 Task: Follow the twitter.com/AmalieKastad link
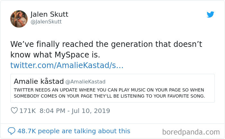(x=67, y=65)
